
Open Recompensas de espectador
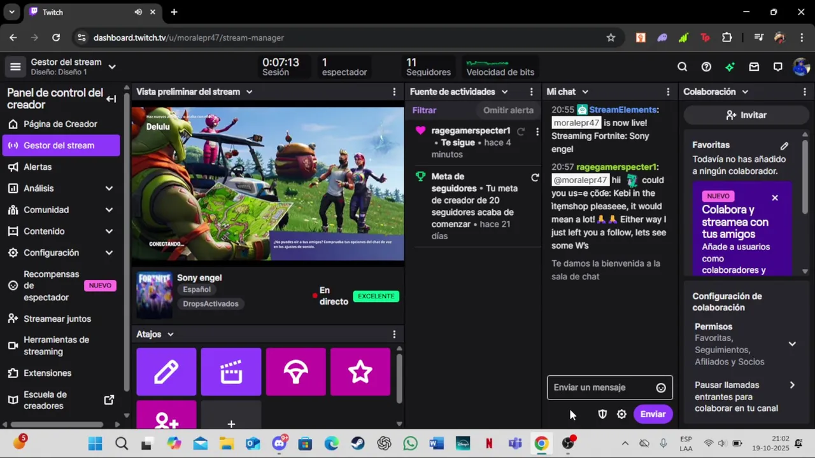[60, 286]
